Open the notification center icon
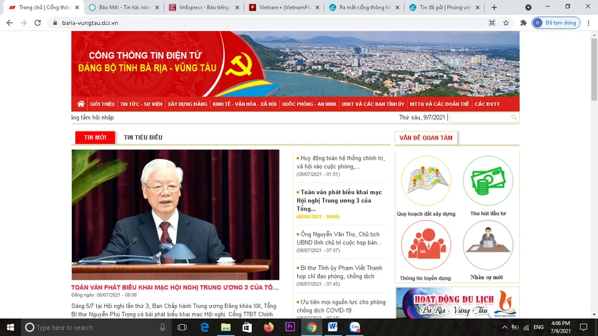598x336 pixels. 584,327
